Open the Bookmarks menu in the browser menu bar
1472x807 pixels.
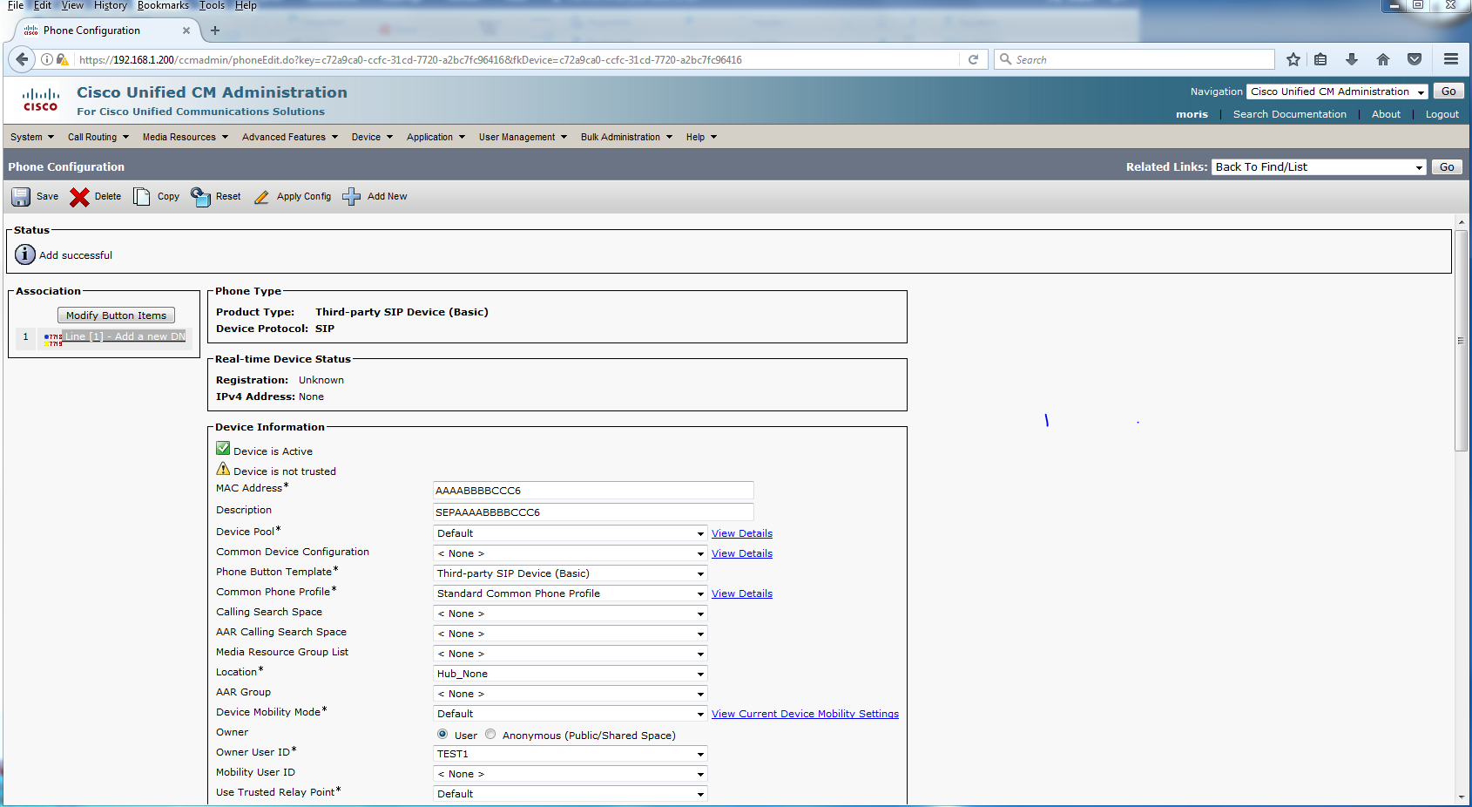tap(163, 5)
